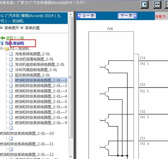Image resolution: width=168 pixels, height=159 pixels.
Task: Click the INJ 1 label in diagram
Action: point(144,64)
